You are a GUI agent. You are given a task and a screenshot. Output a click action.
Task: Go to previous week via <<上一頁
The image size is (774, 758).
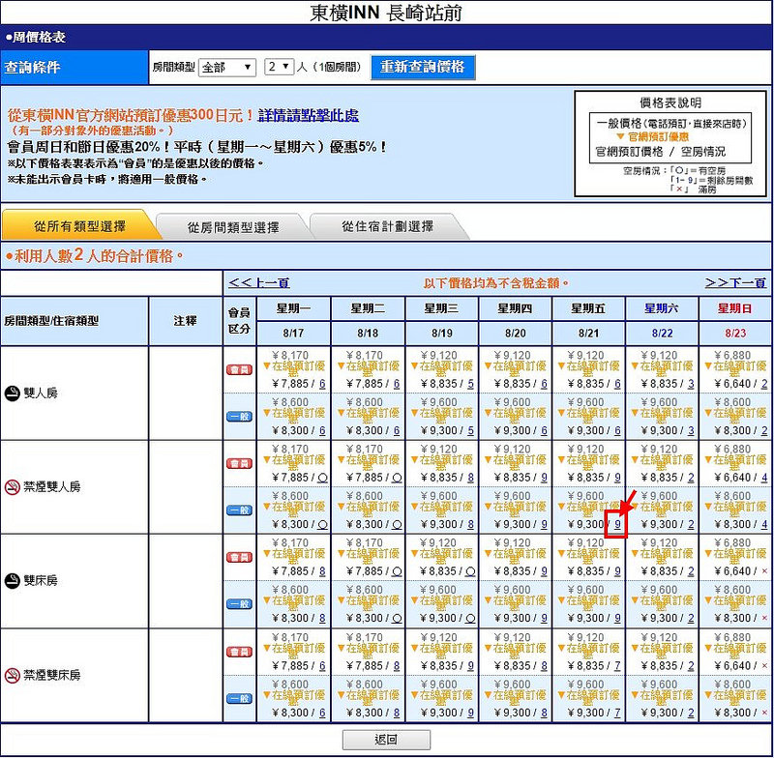click(x=259, y=282)
